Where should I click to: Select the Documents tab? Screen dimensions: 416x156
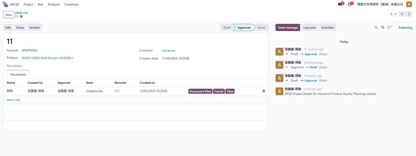(x=18, y=74)
